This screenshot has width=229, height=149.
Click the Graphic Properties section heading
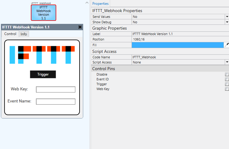(110, 28)
